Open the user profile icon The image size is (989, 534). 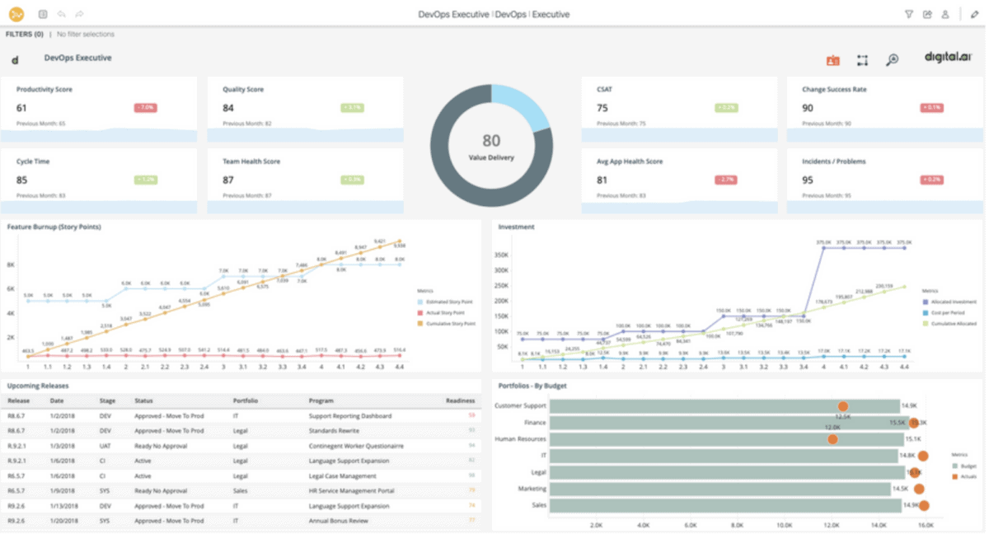click(946, 14)
